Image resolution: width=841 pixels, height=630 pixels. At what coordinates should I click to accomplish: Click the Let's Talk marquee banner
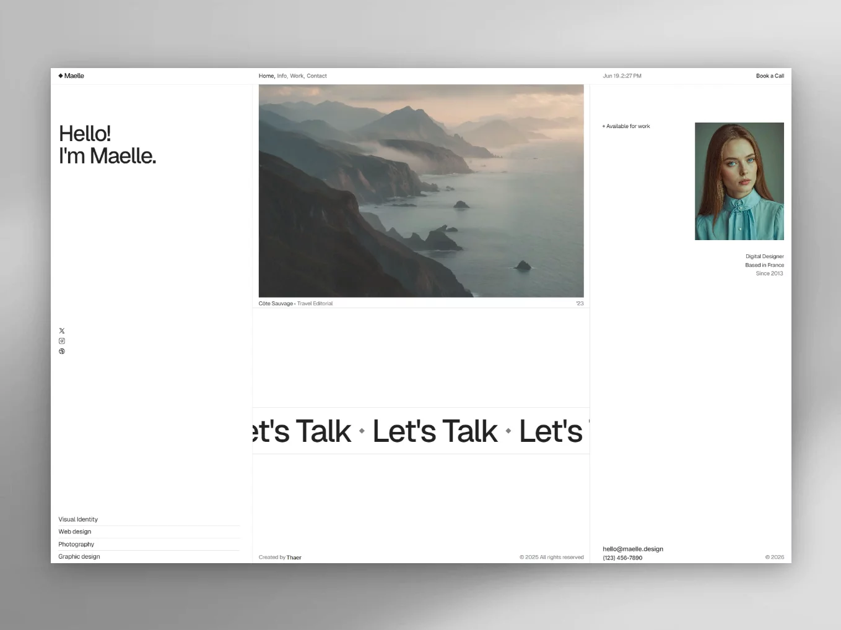tap(421, 431)
